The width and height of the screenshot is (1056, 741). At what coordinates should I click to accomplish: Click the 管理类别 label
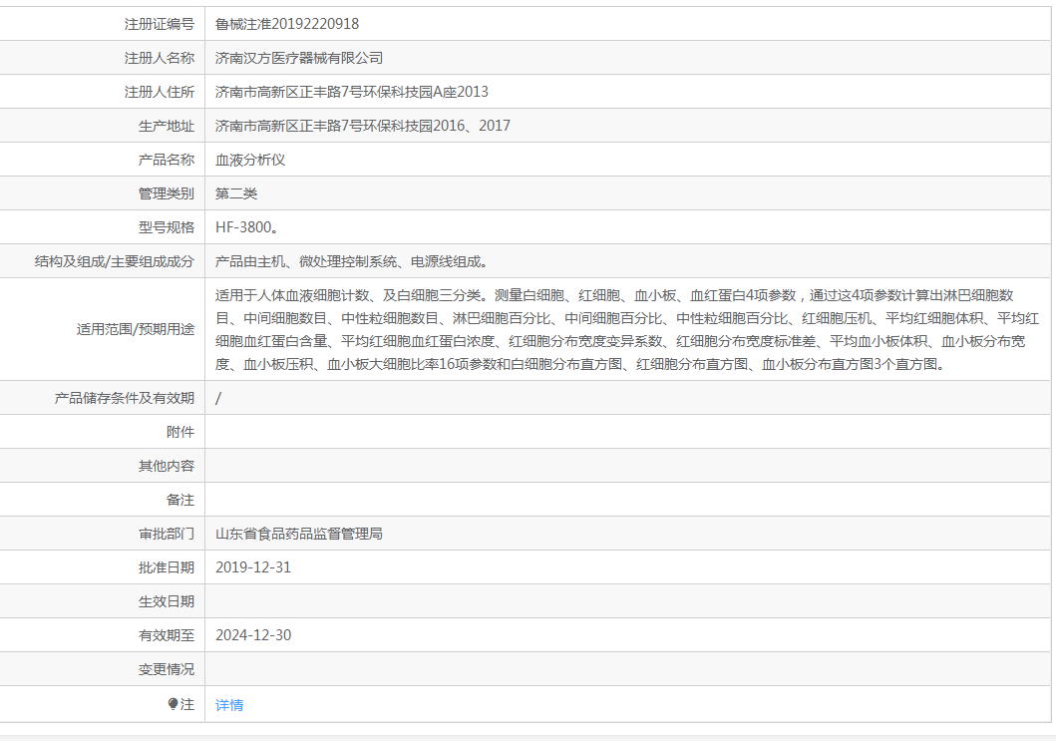point(167,193)
